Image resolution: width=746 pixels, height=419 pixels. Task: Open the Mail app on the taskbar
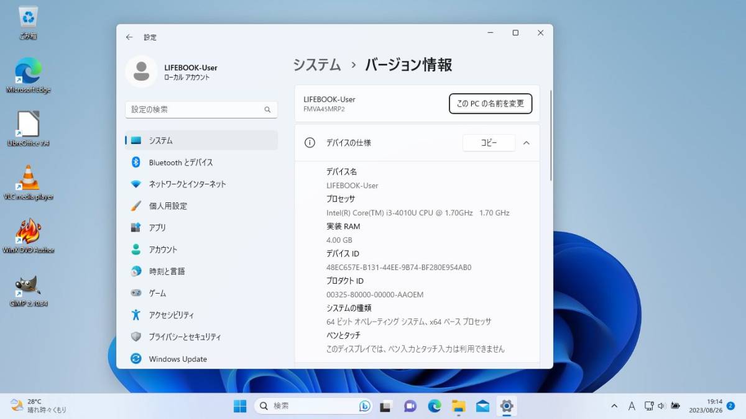pyautogui.click(x=482, y=406)
